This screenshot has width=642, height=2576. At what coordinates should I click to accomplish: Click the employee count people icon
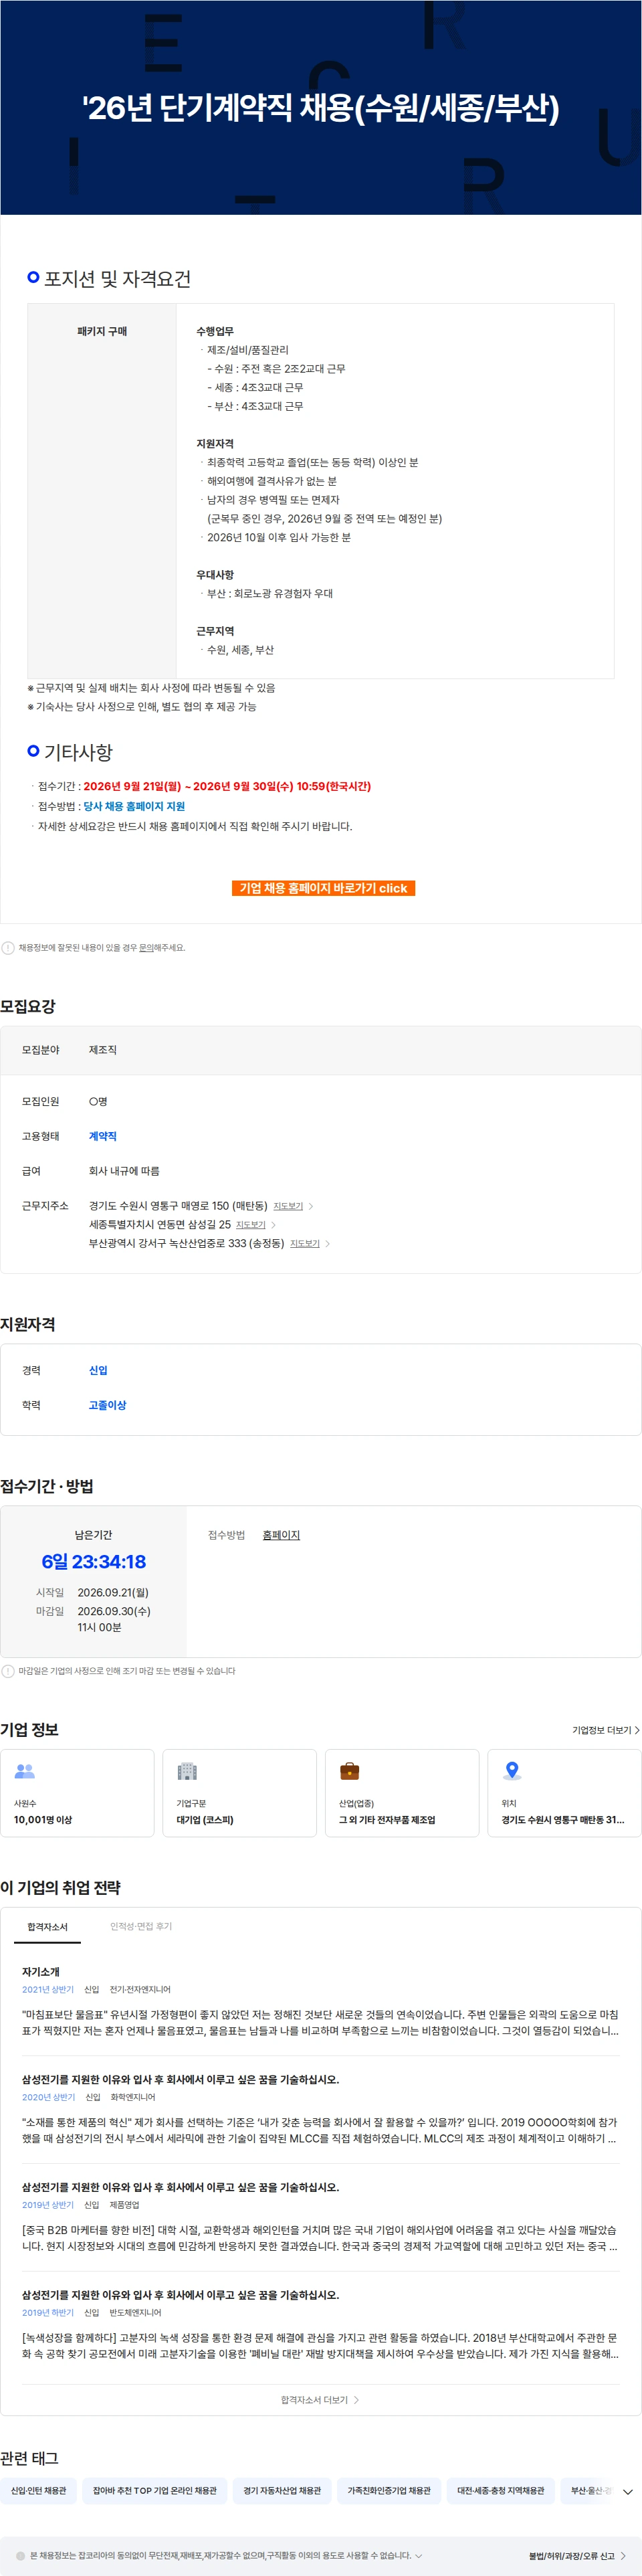[25, 1771]
